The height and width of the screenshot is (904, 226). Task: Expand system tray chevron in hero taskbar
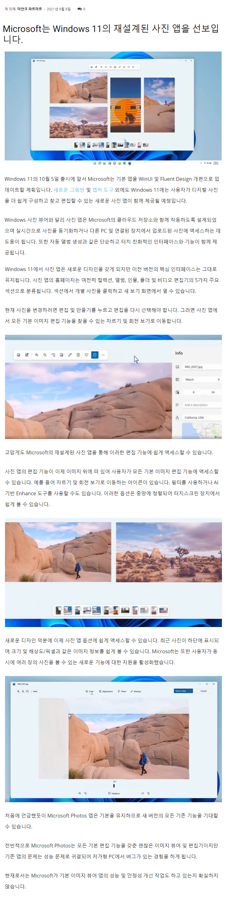[x=201, y=163]
